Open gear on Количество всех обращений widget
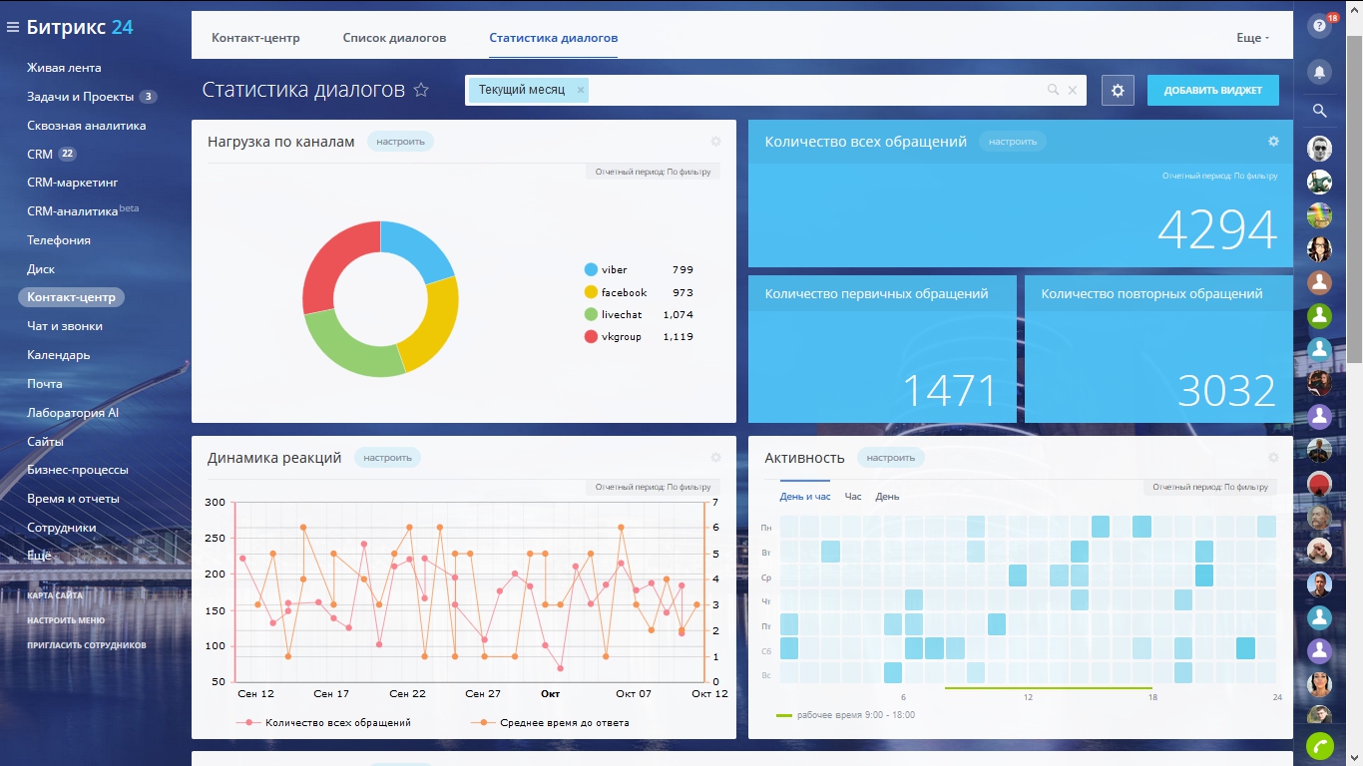 coord(1273,142)
